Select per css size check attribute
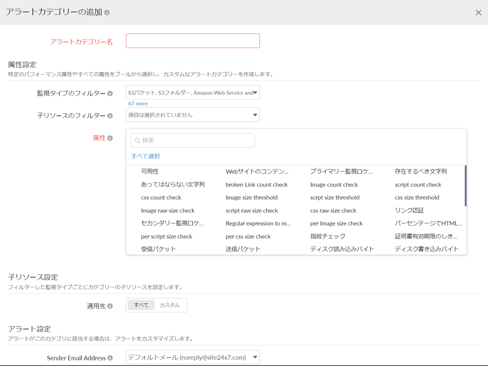488x366 pixels. coord(248,236)
